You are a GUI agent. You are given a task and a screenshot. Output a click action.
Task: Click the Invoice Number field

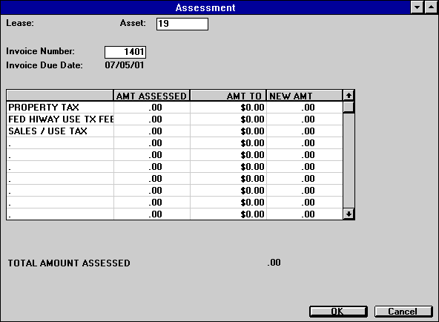[x=125, y=52]
